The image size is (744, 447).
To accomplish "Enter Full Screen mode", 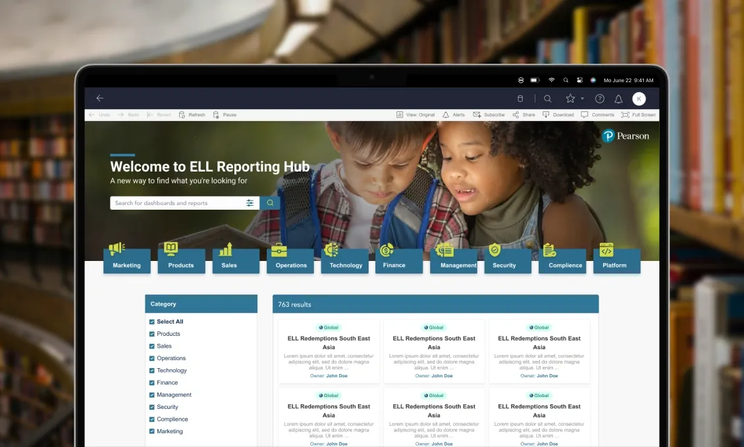I will tap(639, 114).
